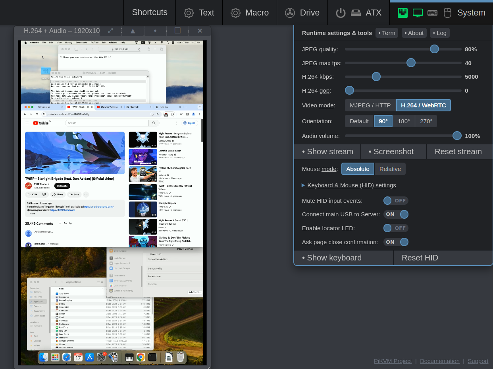The image size is (493, 369).
Task: Adjust the JPEG quality slider
Action: 434,49
